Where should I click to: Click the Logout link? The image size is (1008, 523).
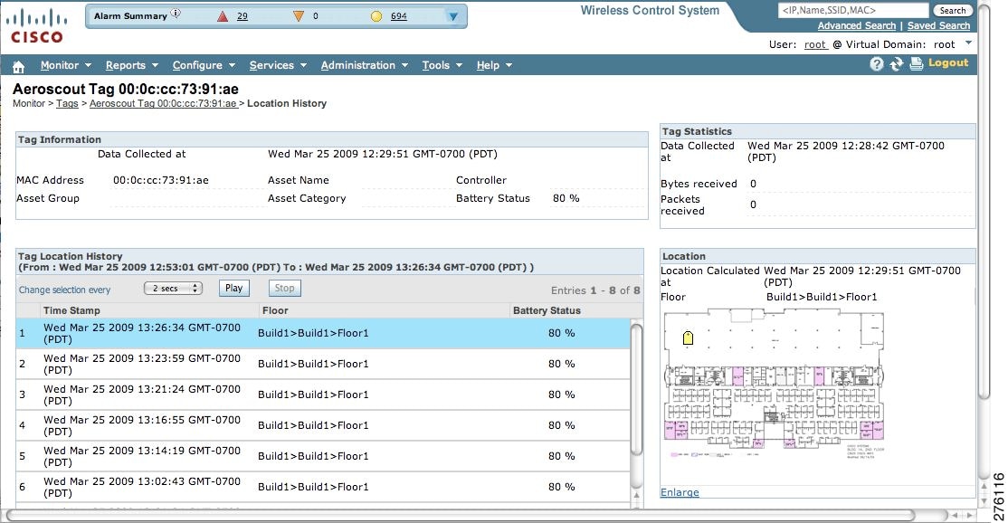tap(948, 63)
